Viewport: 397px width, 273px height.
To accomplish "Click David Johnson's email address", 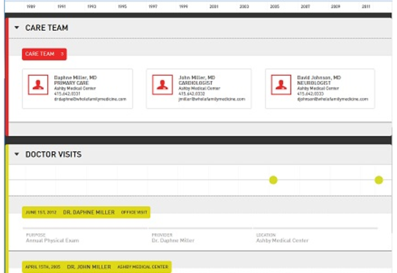I will point(332,99).
